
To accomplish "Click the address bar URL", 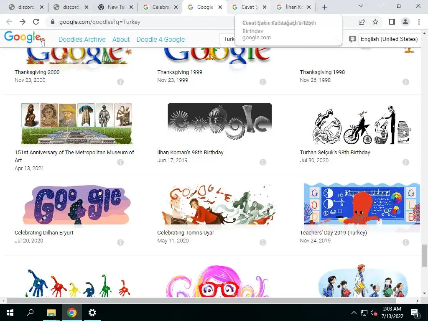I will point(99,22).
